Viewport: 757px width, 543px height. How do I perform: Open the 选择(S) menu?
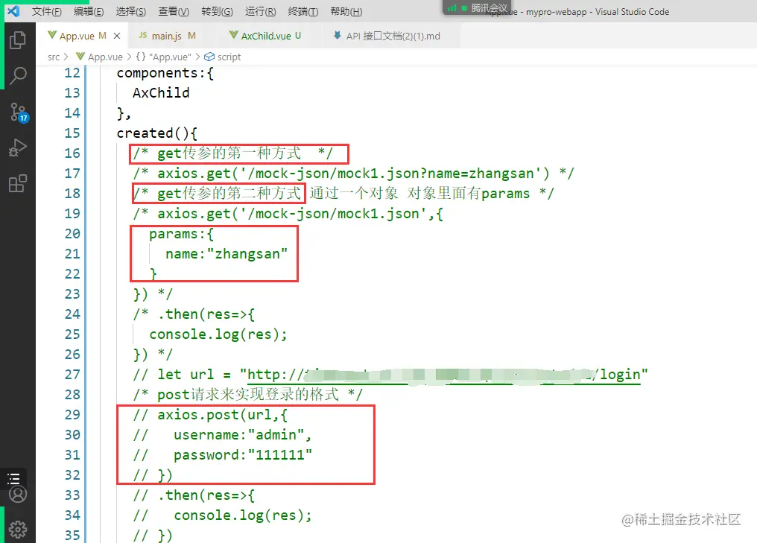[131, 12]
